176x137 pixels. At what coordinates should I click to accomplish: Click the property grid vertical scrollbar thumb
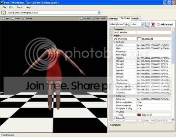click(173, 47)
